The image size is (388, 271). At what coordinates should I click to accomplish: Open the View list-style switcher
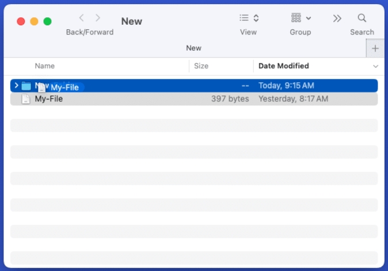click(249, 18)
